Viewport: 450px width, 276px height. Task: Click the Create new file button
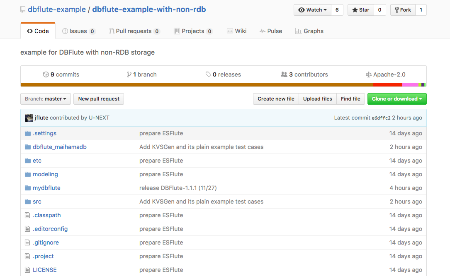(276, 99)
